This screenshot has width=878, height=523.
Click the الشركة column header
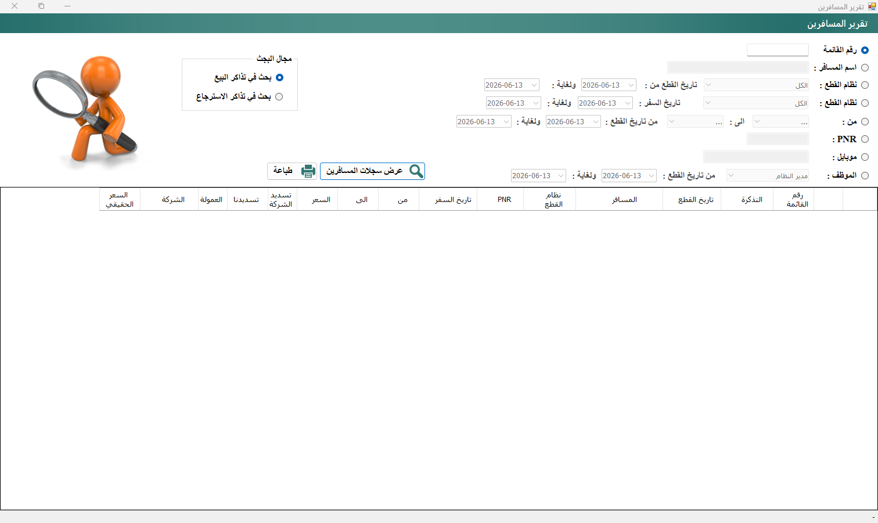click(x=169, y=199)
